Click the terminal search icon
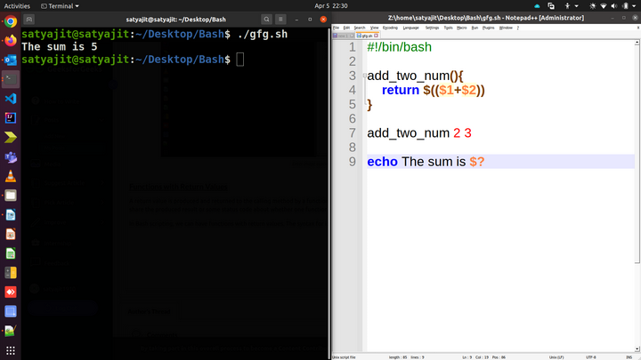This screenshot has width=641, height=360. coord(266,20)
